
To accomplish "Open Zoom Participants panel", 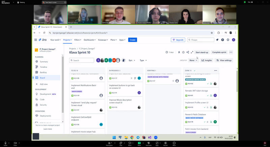I will pos(109,144).
